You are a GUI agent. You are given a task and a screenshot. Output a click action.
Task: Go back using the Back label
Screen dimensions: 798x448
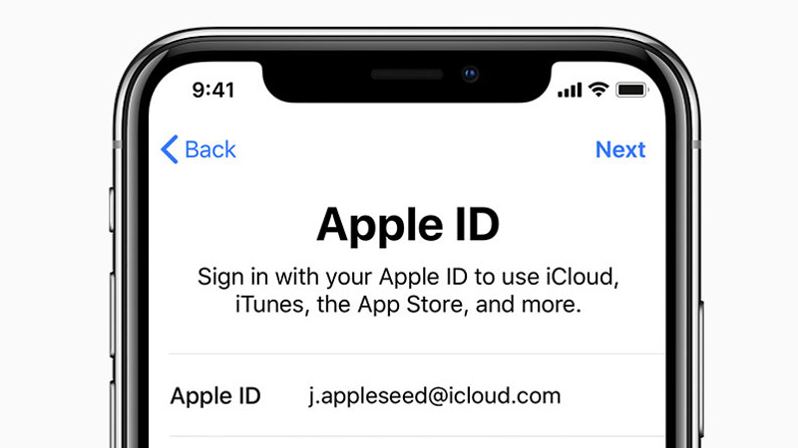coord(210,150)
